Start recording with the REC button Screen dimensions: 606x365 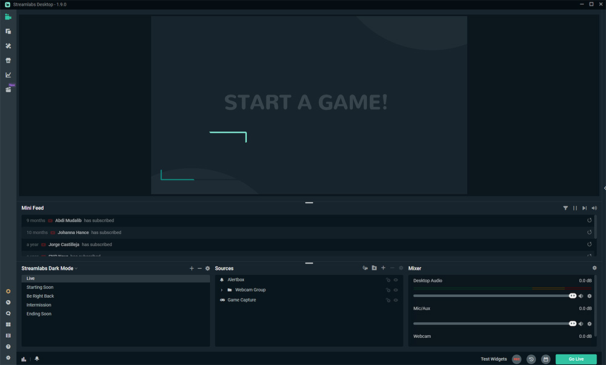pyautogui.click(x=516, y=359)
